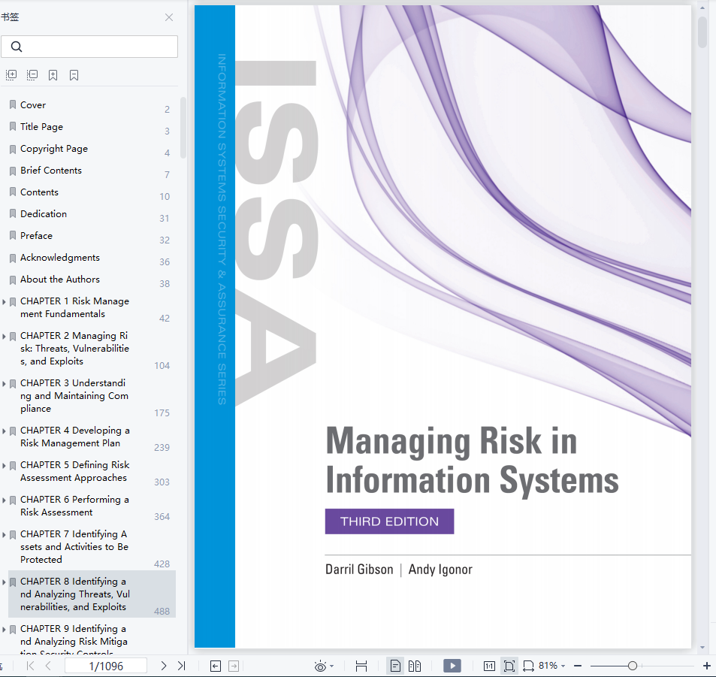Fit the page to width

coord(528,666)
